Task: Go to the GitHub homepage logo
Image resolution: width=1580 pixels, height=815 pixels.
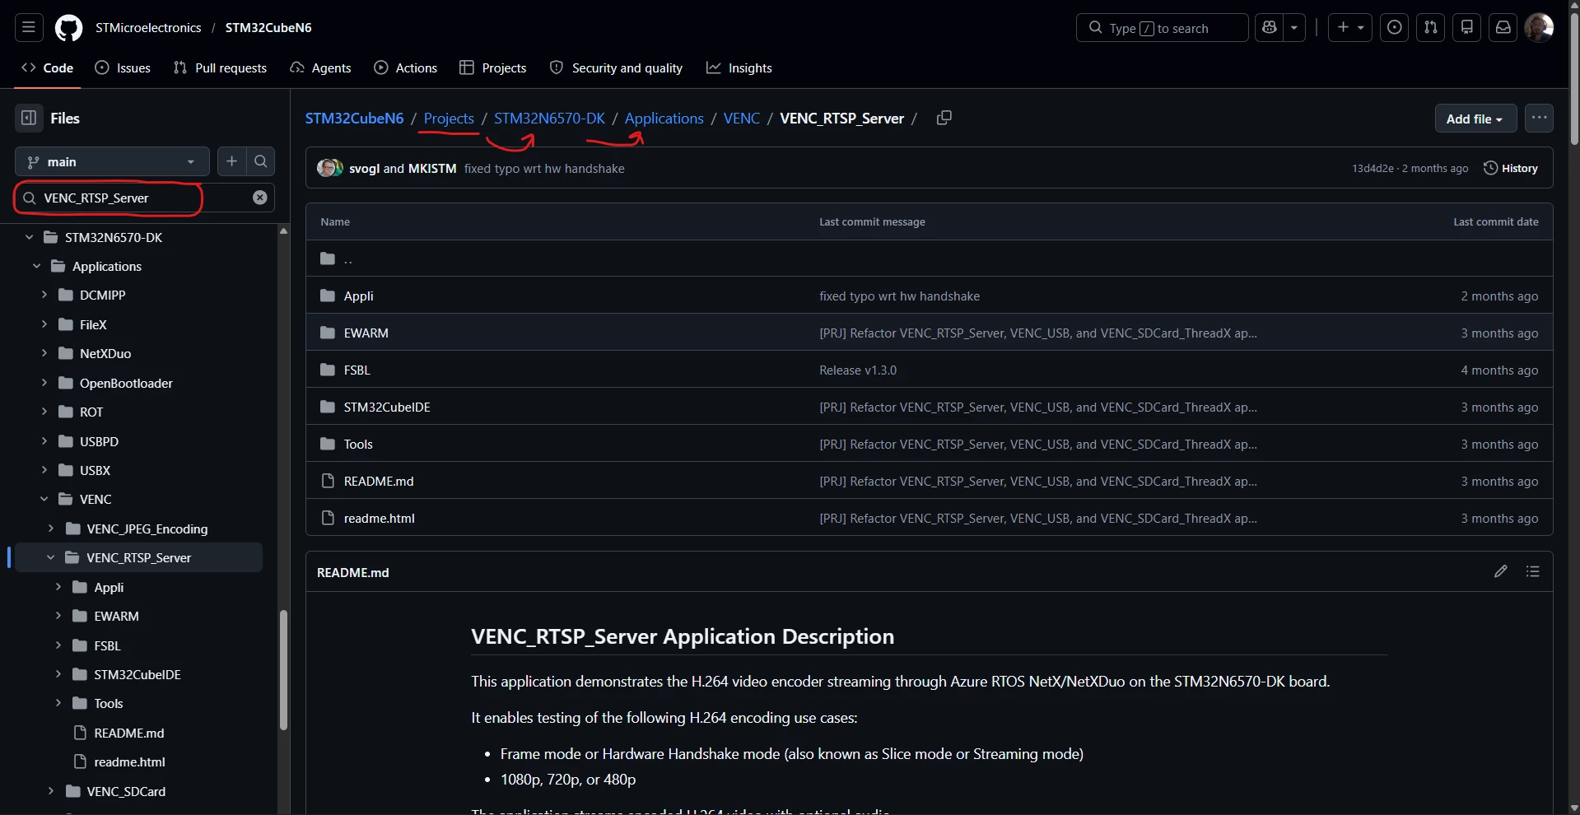Action: click(x=68, y=28)
